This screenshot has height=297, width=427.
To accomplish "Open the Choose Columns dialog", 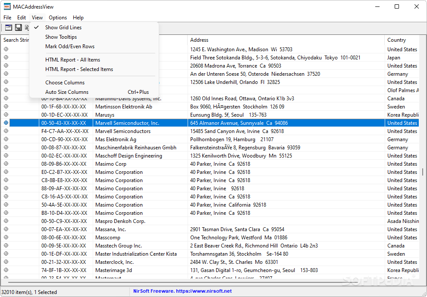I will 94,83.
